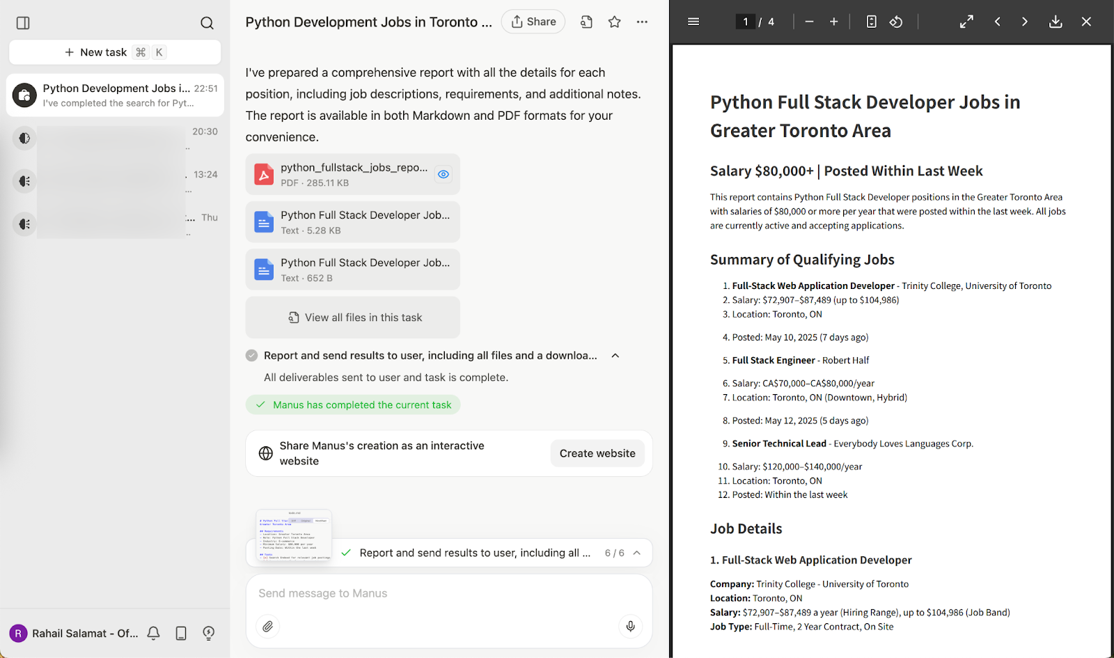Click the PDF page number field
The width and height of the screenshot is (1114, 658).
click(746, 22)
